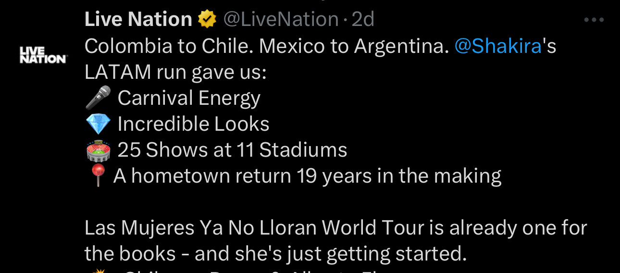Click the blue gem emoji before Incredible Looks
This screenshot has height=273, width=620.
coord(98,124)
